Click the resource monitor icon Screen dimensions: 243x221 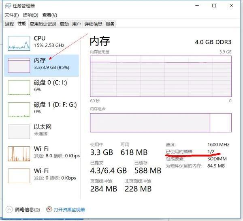[x=49, y=210]
